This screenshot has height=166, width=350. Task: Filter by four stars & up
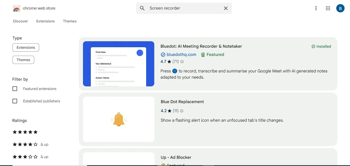[x=30, y=144]
